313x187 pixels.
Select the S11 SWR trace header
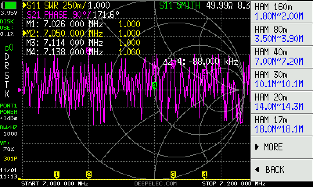[68, 5]
